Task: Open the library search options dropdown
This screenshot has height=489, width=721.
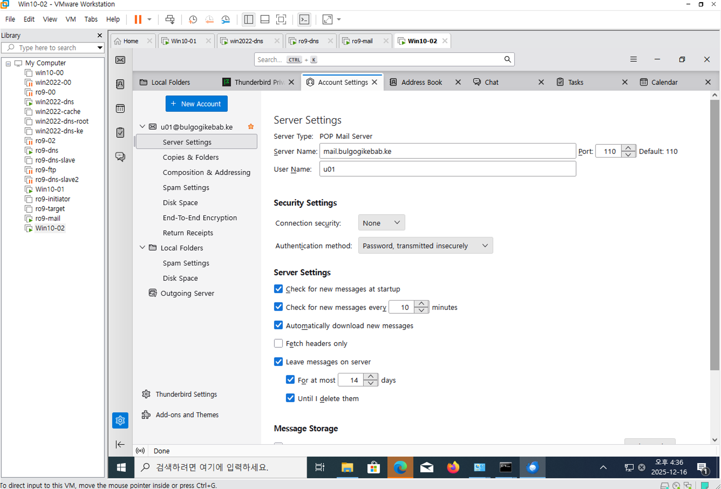Action: 100,48
